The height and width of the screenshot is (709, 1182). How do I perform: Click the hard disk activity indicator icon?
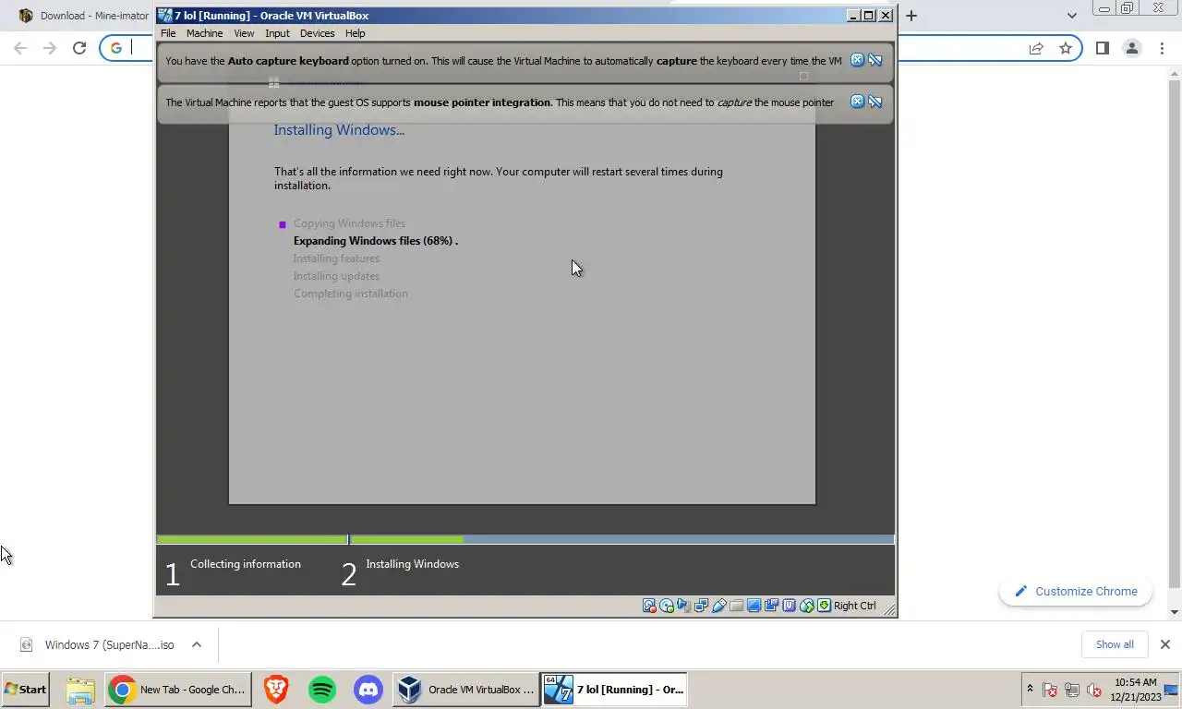point(650,606)
